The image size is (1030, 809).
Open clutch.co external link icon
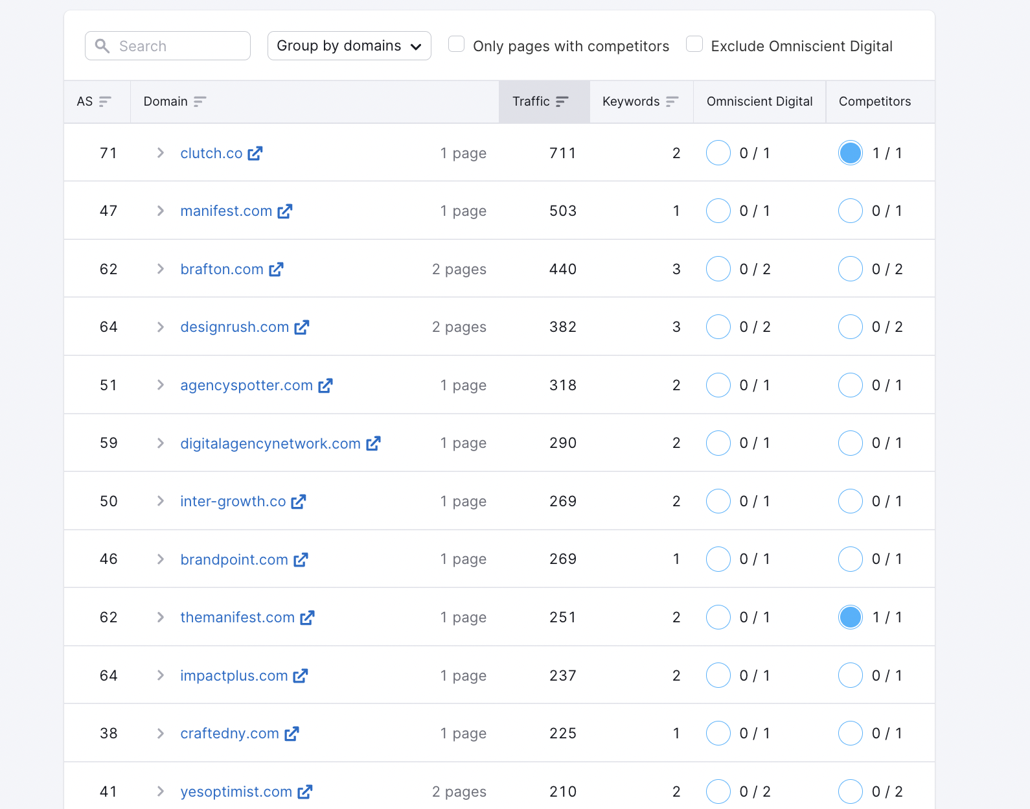pyautogui.click(x=255, y=154)
